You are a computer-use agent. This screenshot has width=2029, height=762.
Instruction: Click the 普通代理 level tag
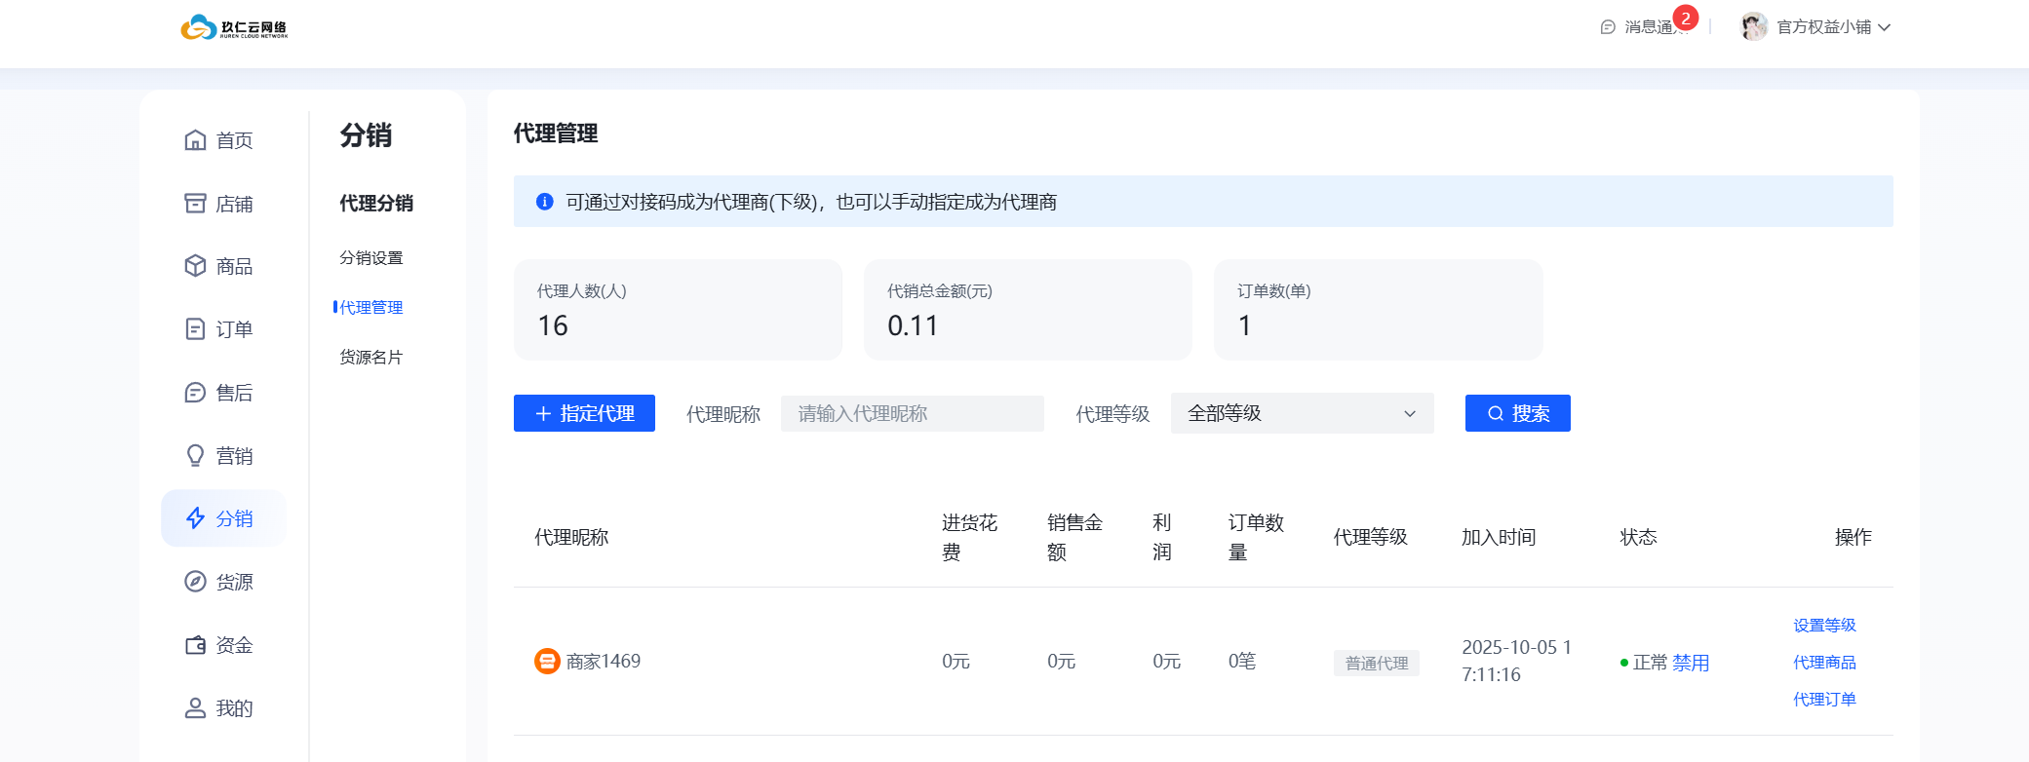tap(1377, 663)
